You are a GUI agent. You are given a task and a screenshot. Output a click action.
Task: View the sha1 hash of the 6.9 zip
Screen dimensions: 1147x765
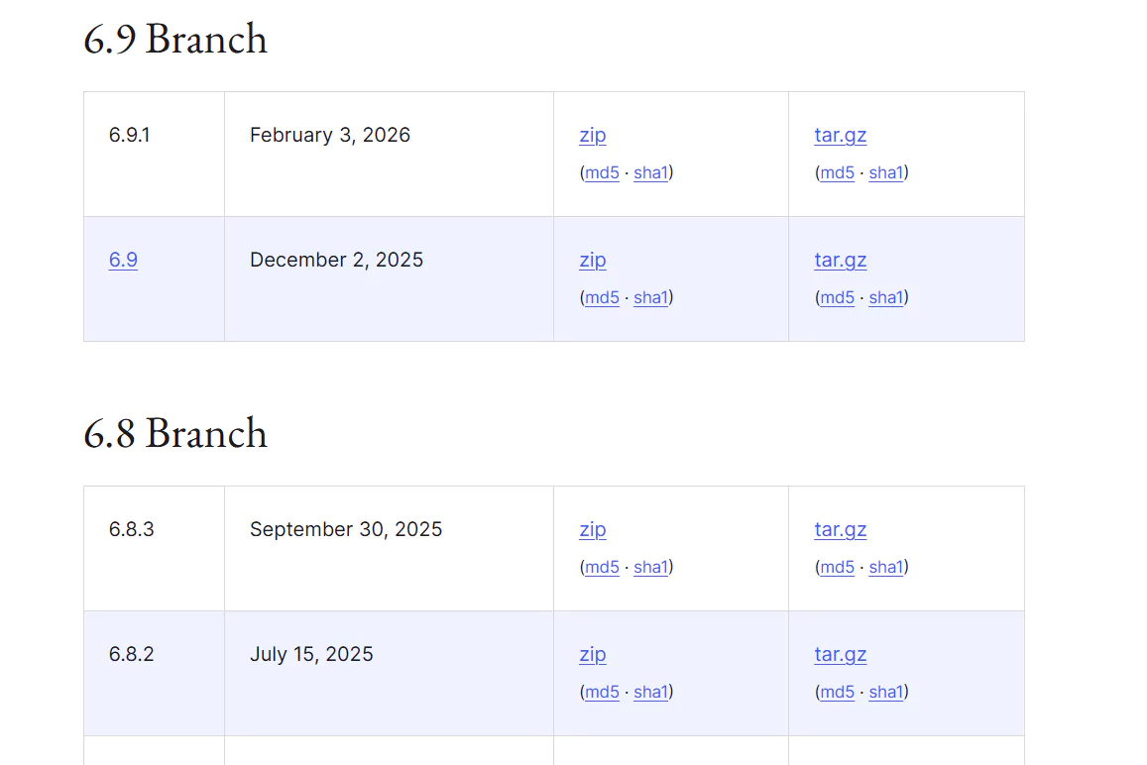click(650, 297)
